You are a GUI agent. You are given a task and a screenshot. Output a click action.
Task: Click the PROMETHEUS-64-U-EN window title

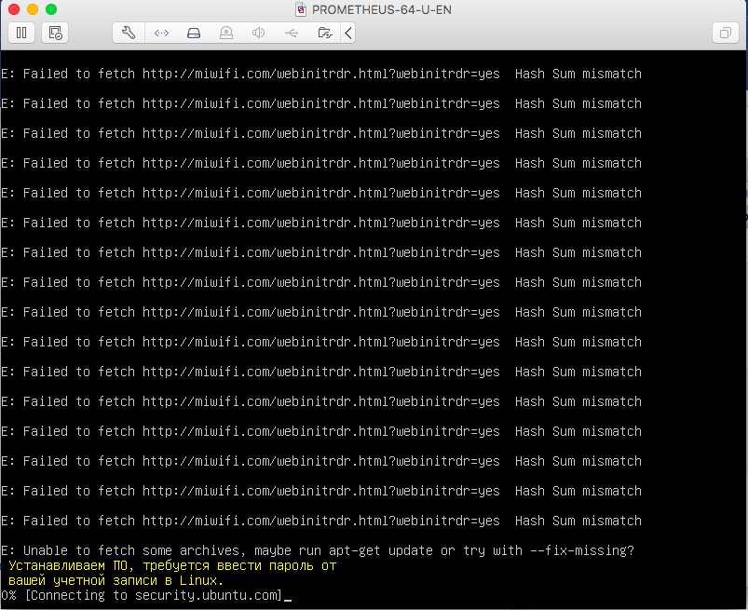tap(382, 9)
